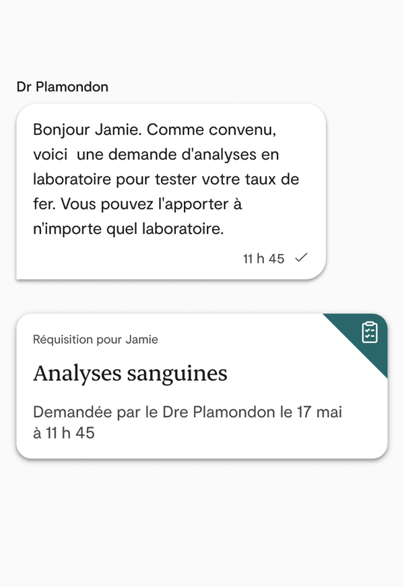Select the Bonjour Jamie greeting in message

pos(88,129)
